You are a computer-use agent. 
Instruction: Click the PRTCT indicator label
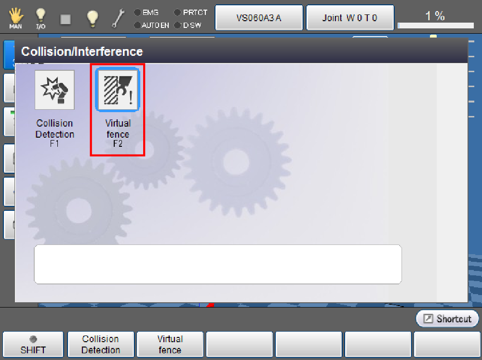(x=195, y=13)
